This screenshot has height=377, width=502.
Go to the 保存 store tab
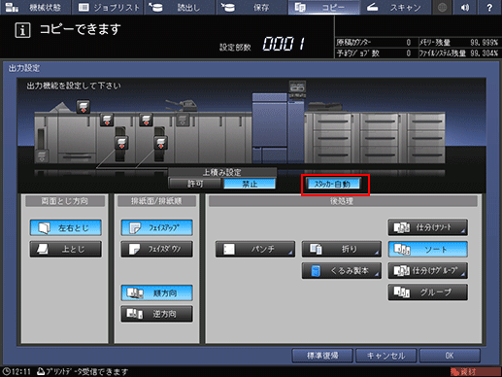point(251,7)
